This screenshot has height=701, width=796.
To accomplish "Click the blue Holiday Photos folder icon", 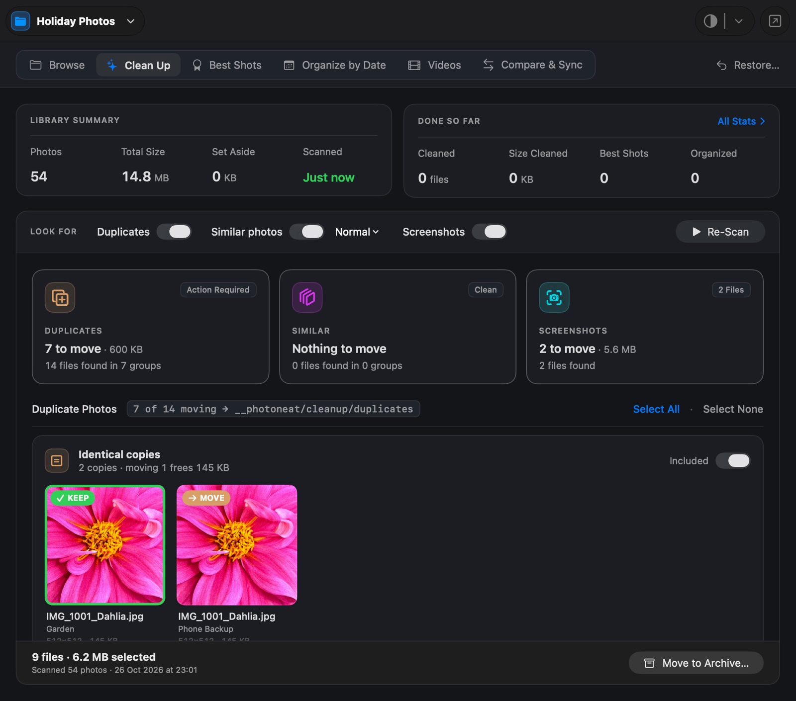I will pos(20,21).
